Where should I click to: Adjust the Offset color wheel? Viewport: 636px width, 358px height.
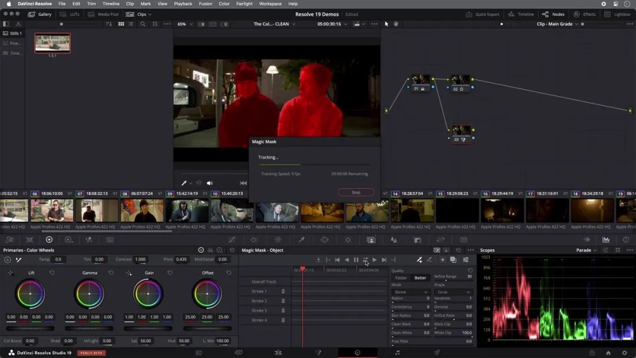click(x=207, y=294)
